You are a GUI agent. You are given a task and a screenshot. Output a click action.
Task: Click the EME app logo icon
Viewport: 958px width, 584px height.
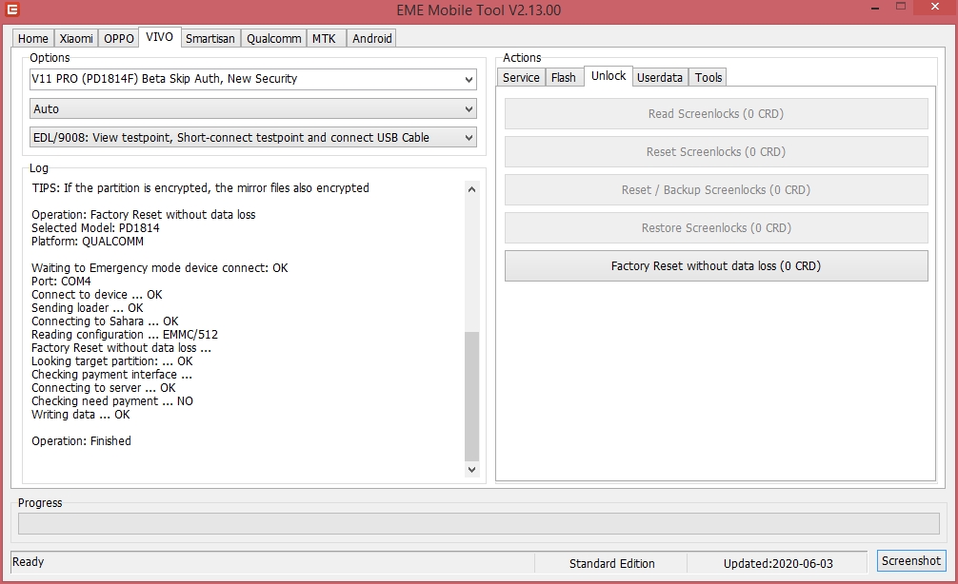(11, 10)
